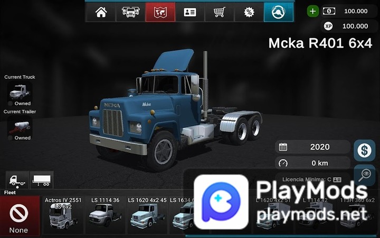Toggle Owned radio under Current Trailer
The height and width of the screenshot is (238, 380).
(x=10, y=138)
